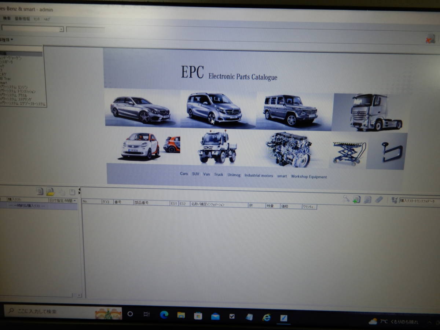The width and height of the screenshot is (440, 330).
Task: Sort by 購入リスト column header
Action: (28, 200)
